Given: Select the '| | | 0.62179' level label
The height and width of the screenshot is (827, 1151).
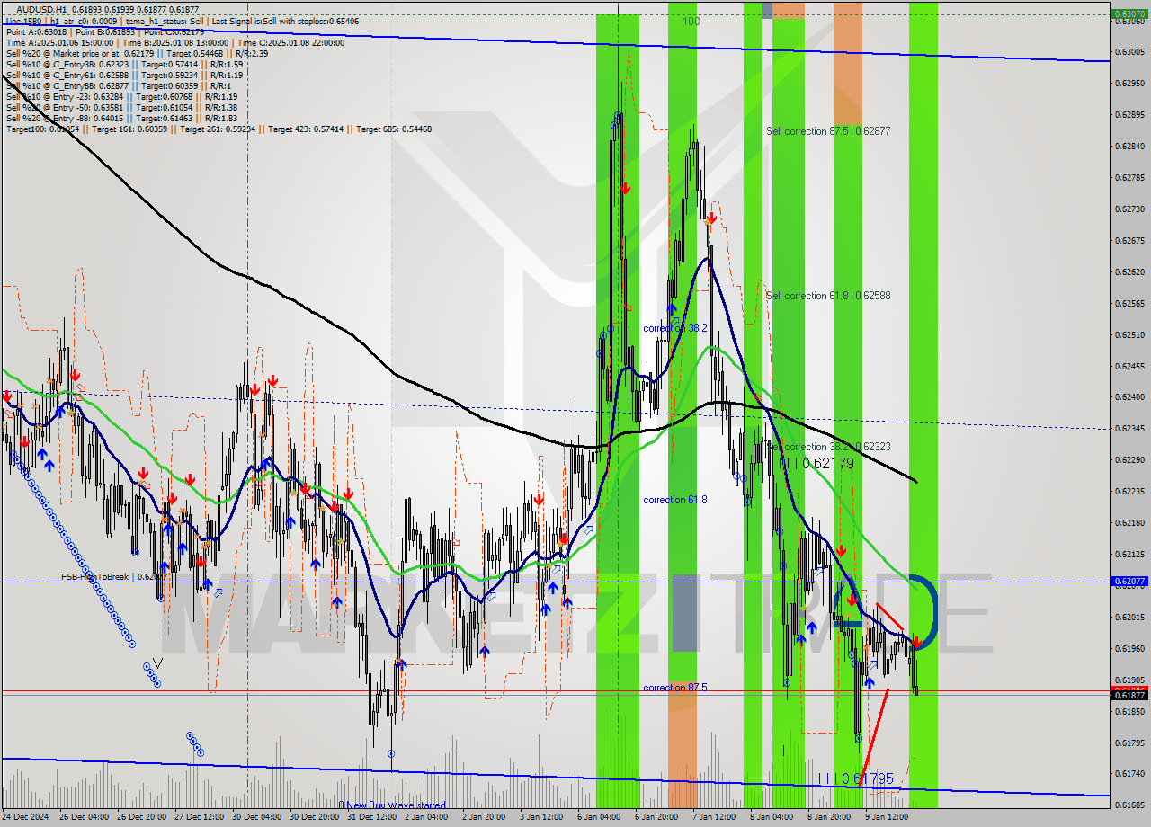Looking at the screenshot, I should click(x=817, y=463).
